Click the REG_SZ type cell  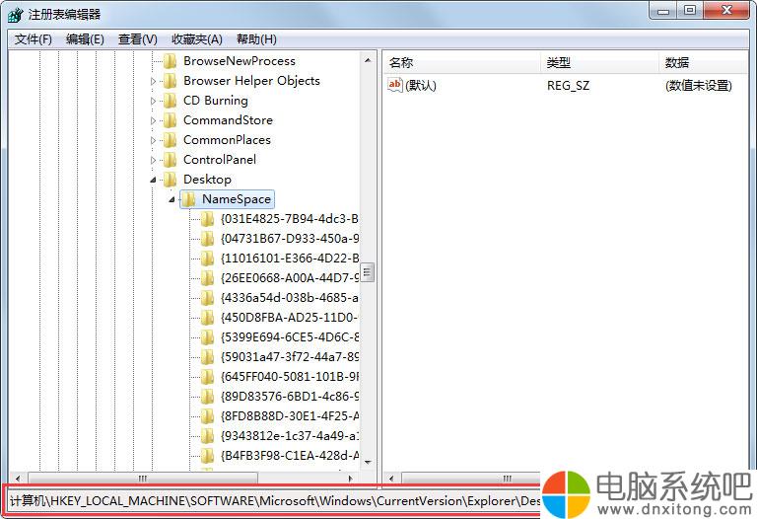tap(568, 86)
